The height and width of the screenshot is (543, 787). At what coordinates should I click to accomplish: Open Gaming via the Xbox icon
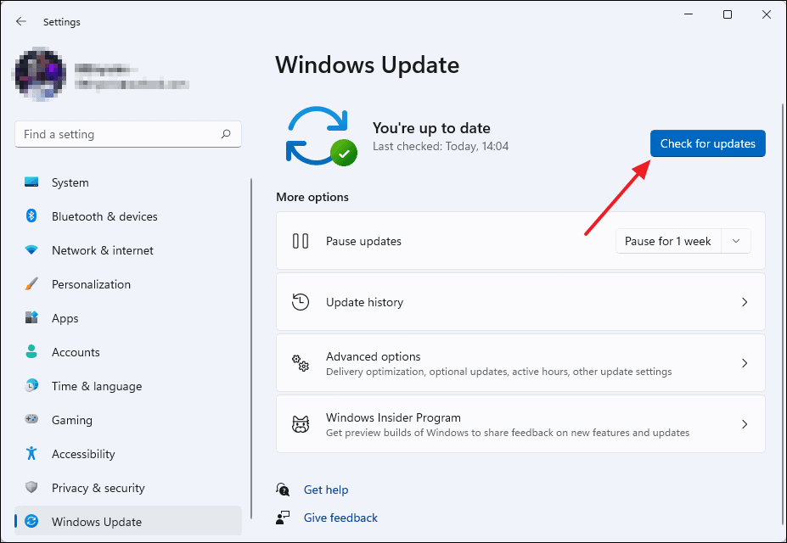[x=31, y=420]
